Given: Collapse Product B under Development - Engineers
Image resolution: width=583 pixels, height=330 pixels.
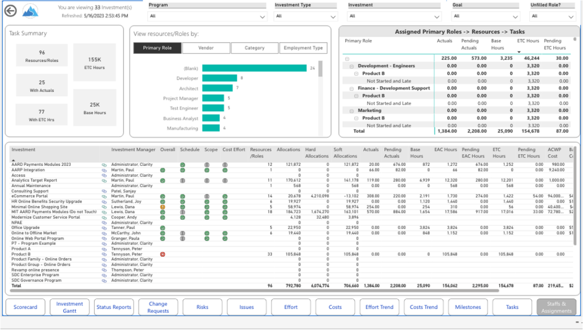Looking at the screenshot, I should pos(356,73).
